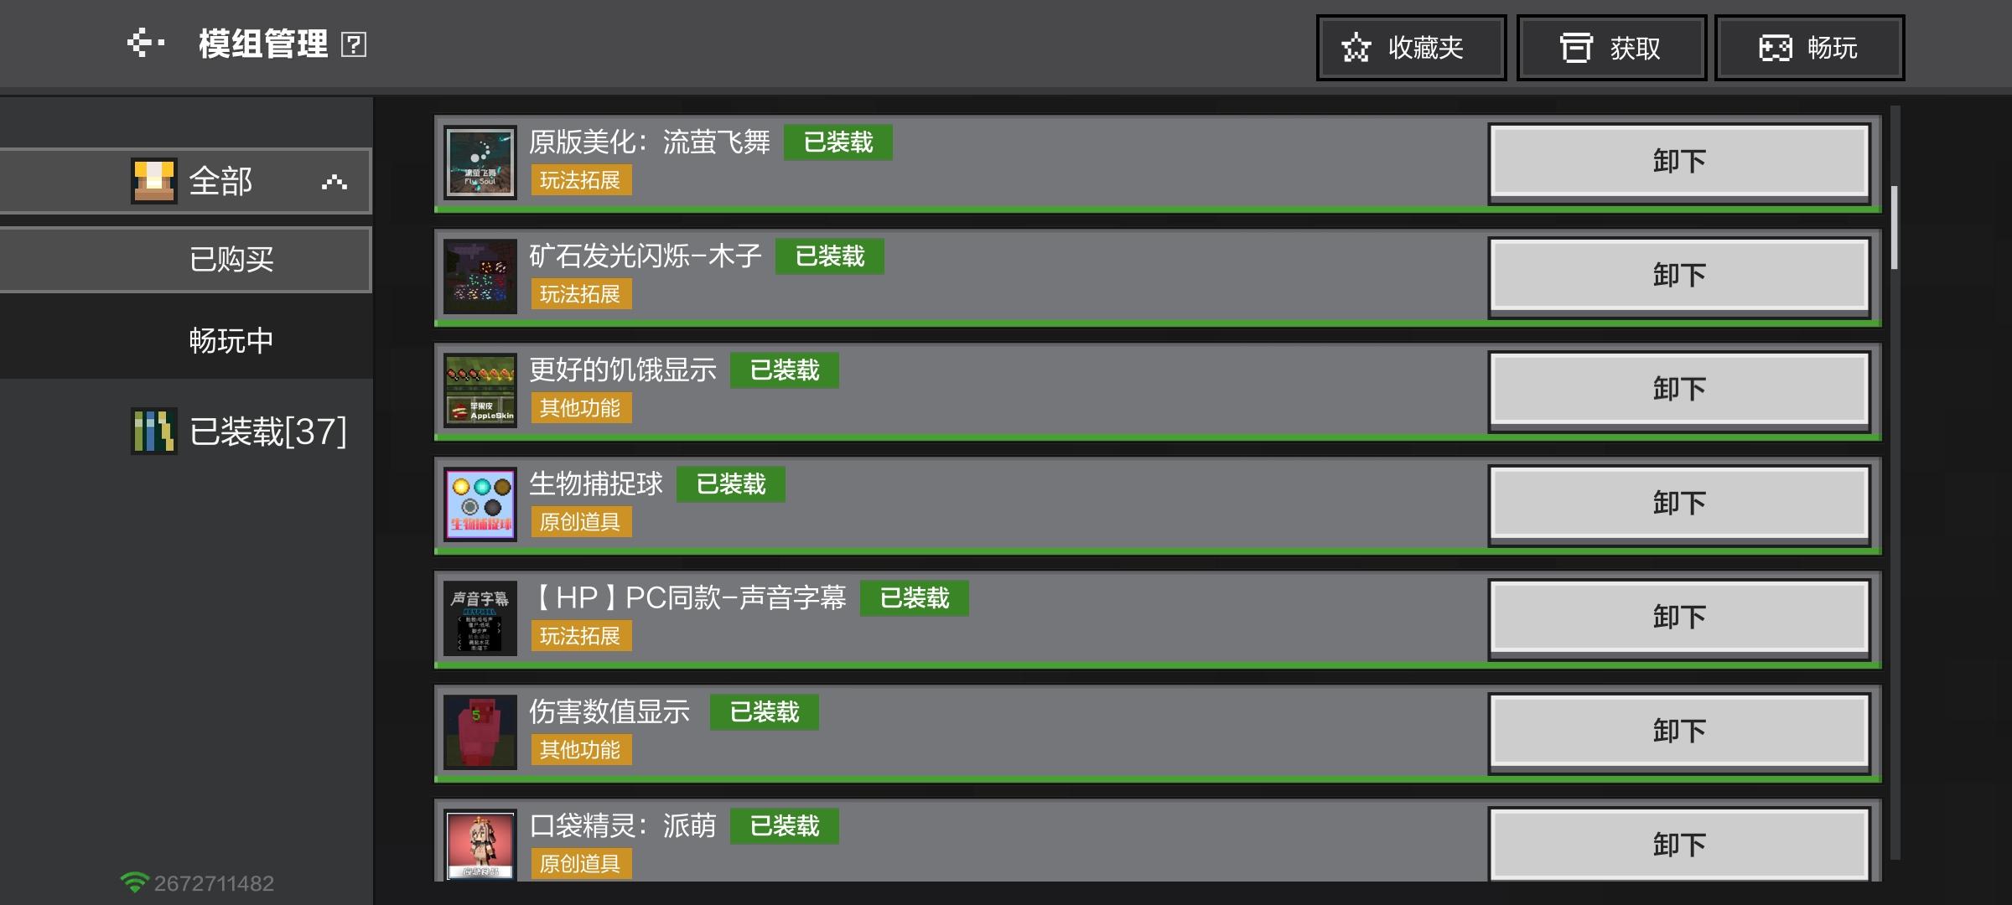Select the 已购买 tab

click(231, 260)
